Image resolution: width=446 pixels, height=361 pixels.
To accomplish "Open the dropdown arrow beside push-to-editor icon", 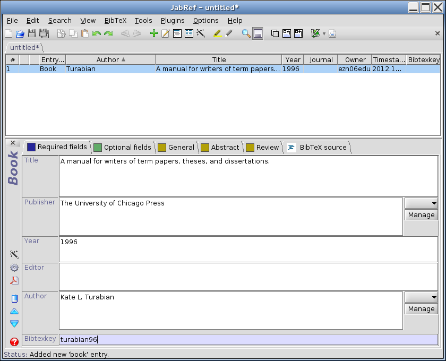I will [324, 34].
